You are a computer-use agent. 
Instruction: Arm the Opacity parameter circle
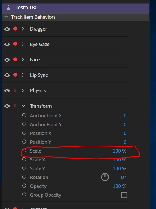[24, 186]
